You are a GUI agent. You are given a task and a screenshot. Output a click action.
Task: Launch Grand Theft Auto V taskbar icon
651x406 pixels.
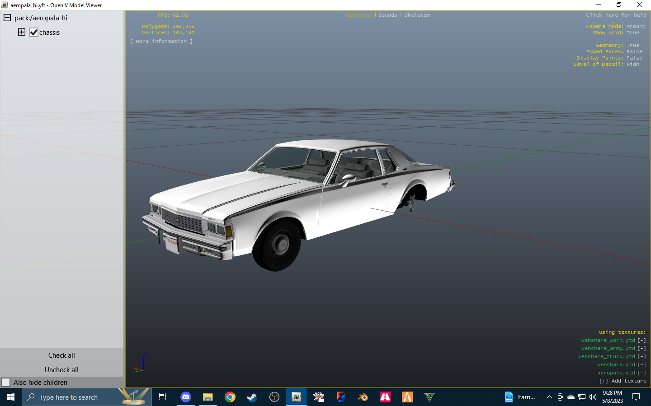coord(429,397)
